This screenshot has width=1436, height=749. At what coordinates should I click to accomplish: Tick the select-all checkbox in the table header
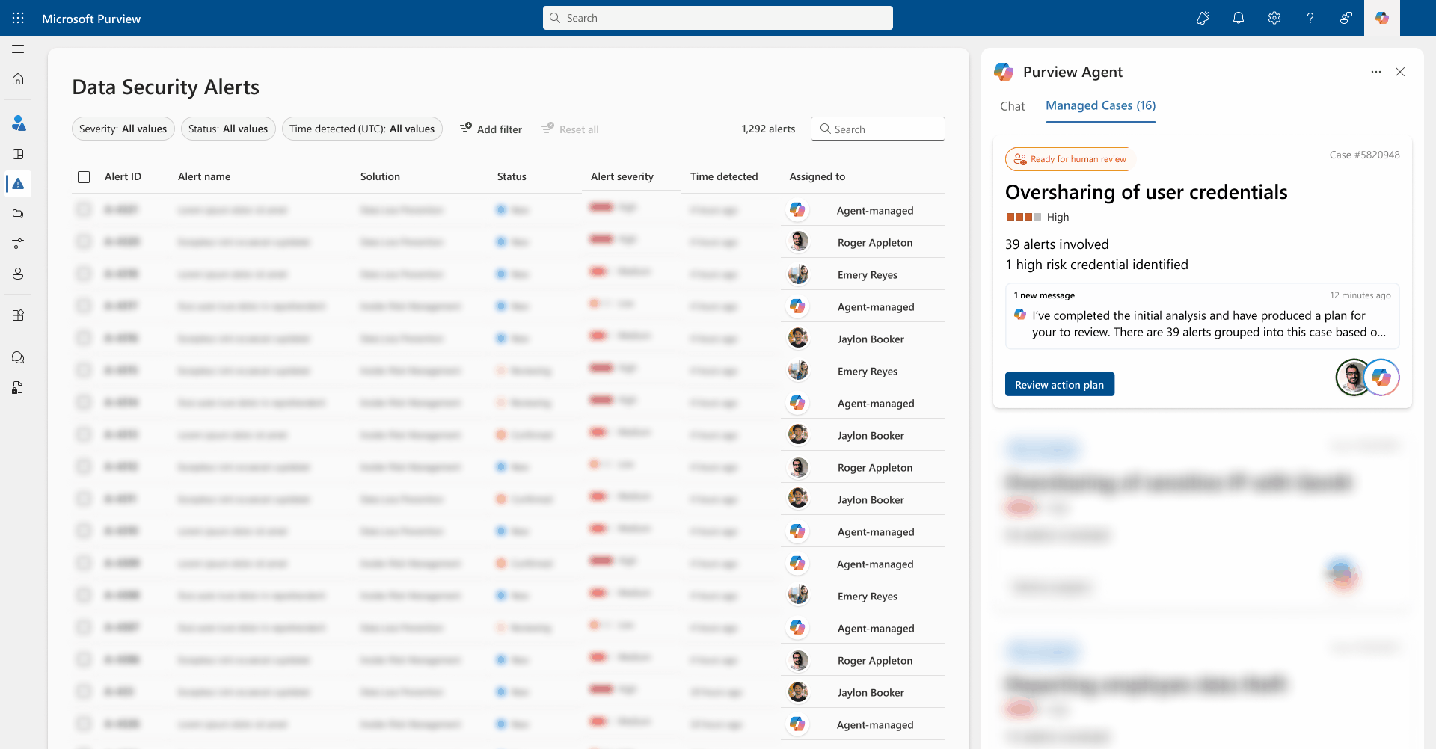(x=84, y=177)
